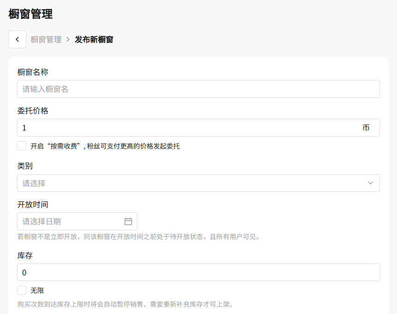Click the 委托价格 field label
The height and width of the screenshot is (314, 397).
point(33,111)
